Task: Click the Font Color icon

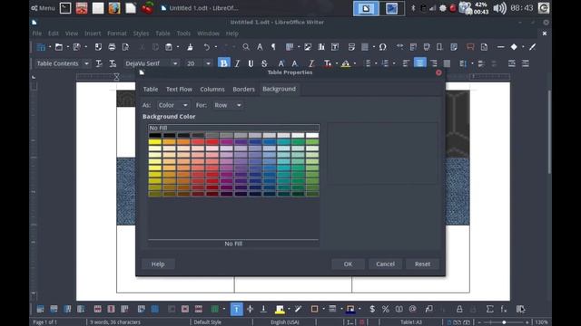Action: pyautogui.click(x=328, y=63)
